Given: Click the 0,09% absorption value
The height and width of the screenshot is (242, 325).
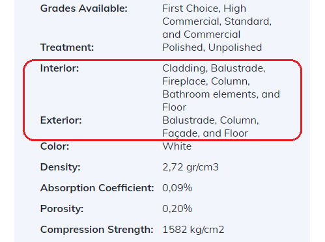Looking at the screenshot, I should click(177, 188).
